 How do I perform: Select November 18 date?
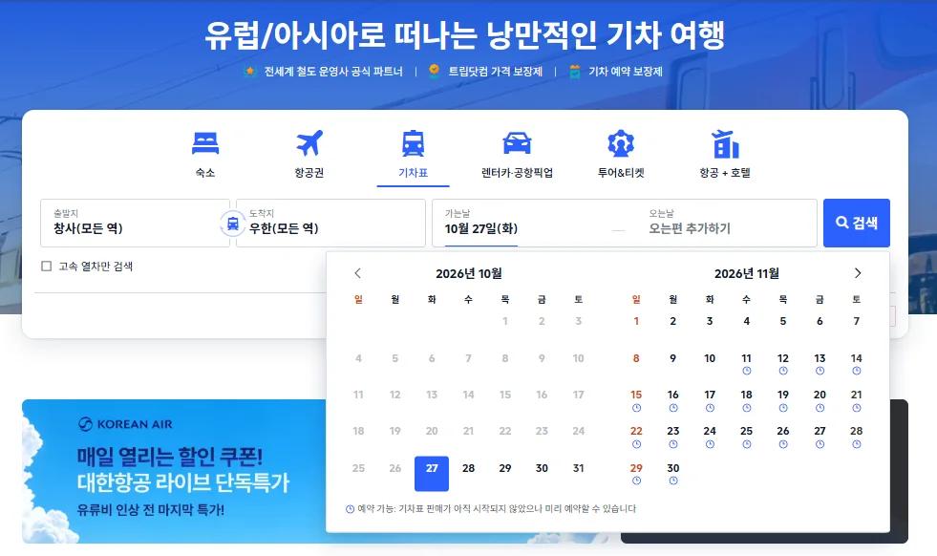pyautogui.click(x=746, y=400)
